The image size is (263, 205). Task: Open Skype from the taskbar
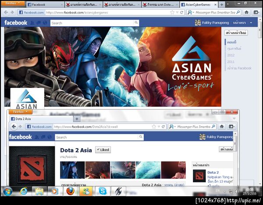point(103,191)
